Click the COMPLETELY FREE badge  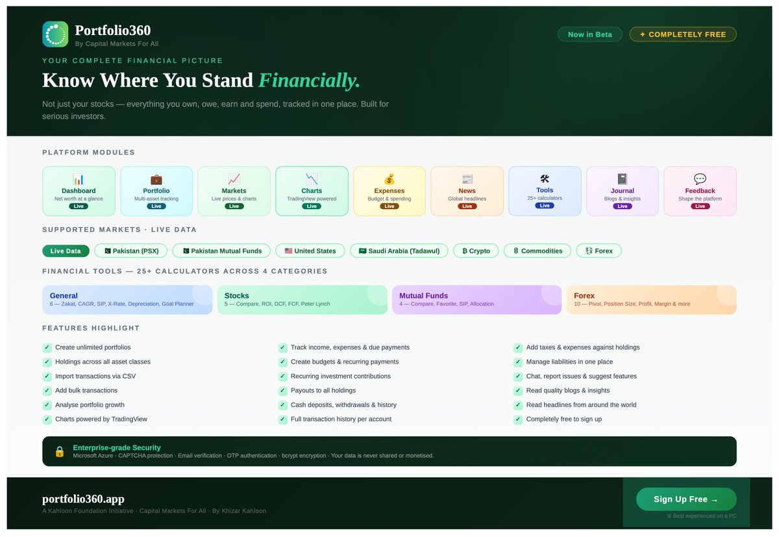click(x=683, y=34)
